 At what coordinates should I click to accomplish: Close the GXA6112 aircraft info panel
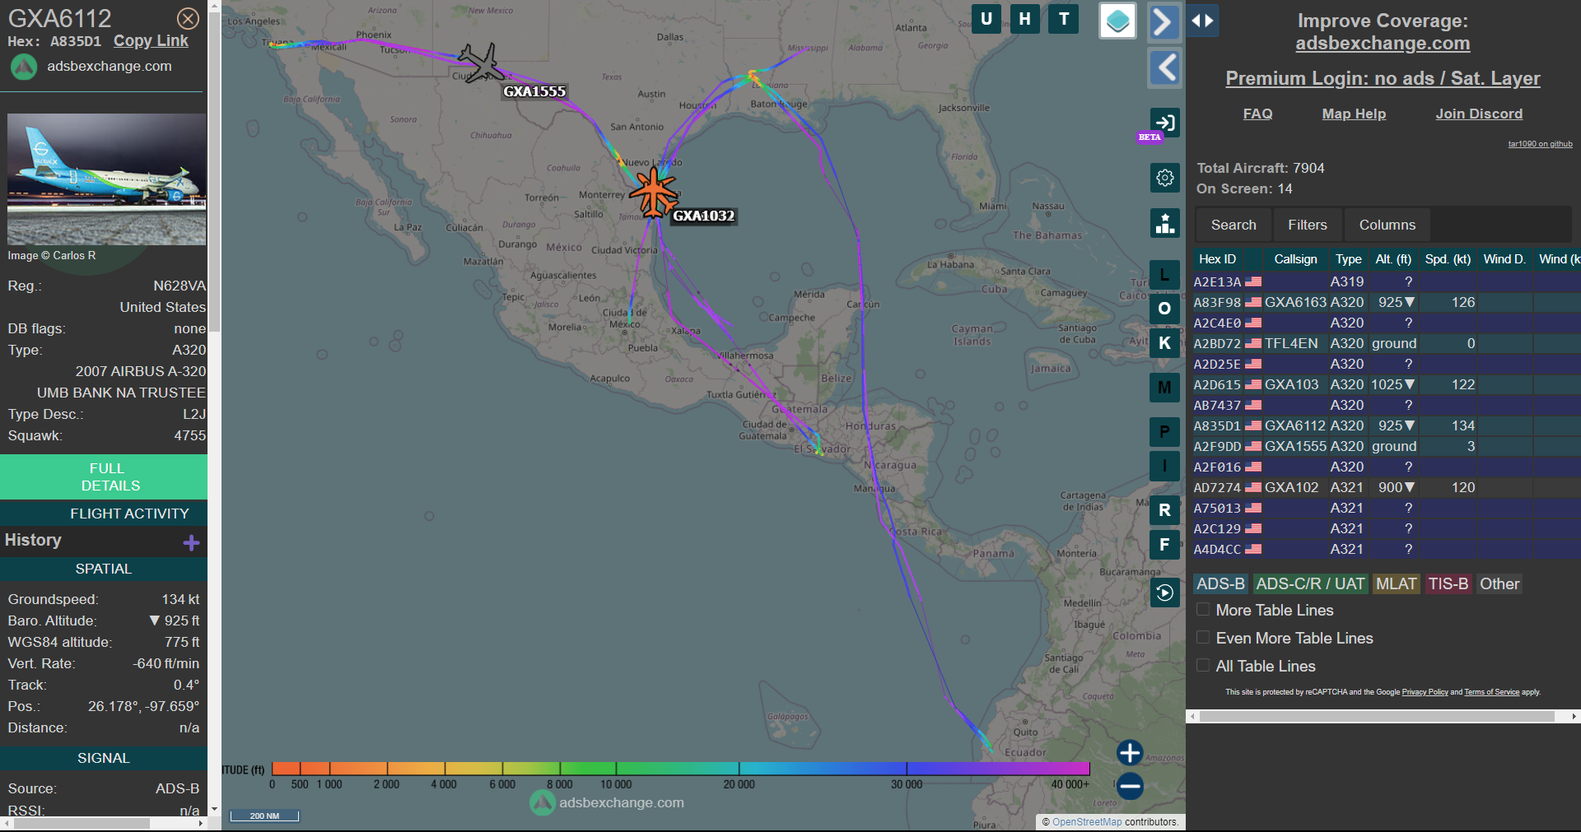click(188, 18)
